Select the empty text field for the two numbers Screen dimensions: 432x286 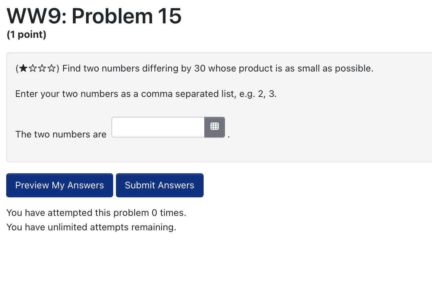tap(158, 127)
